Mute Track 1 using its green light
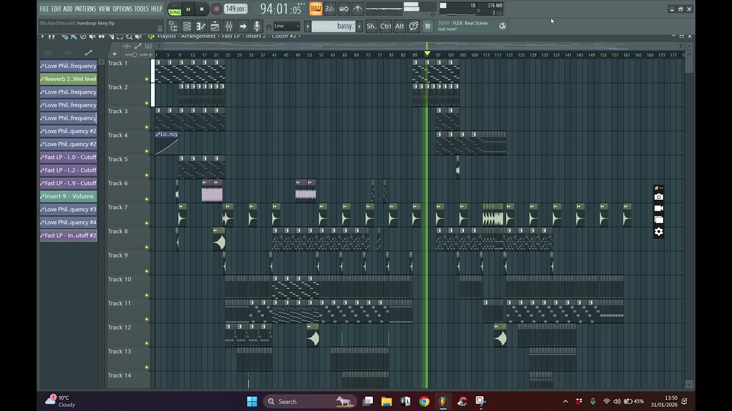 click(147, 79)
